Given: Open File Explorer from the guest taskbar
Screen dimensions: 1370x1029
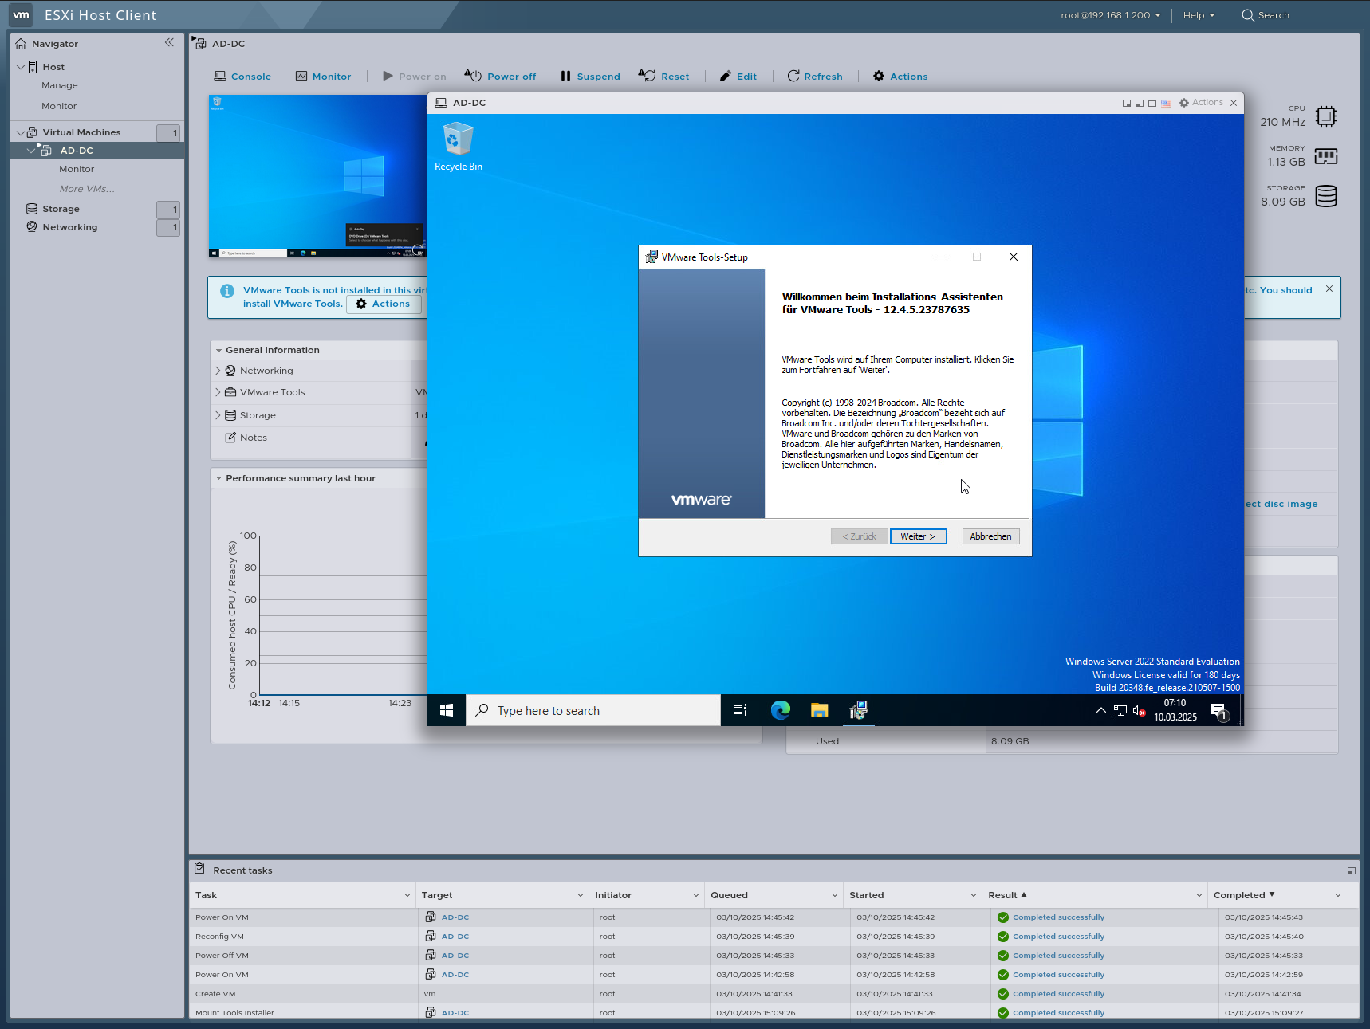Looking at the screenshot, I should point(818,710).
